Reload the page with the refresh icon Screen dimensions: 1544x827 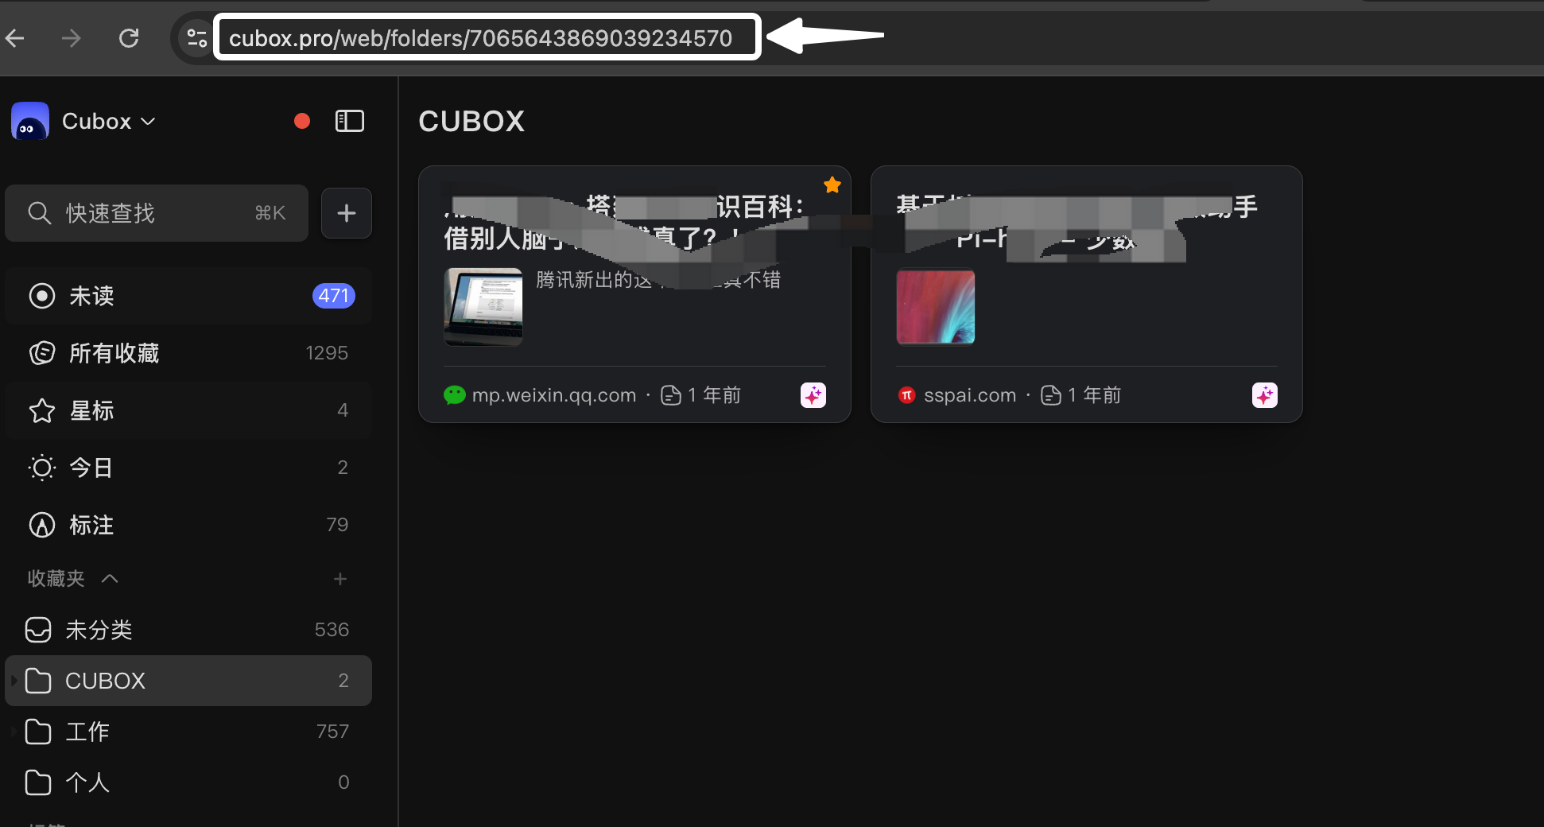point(129,37)
